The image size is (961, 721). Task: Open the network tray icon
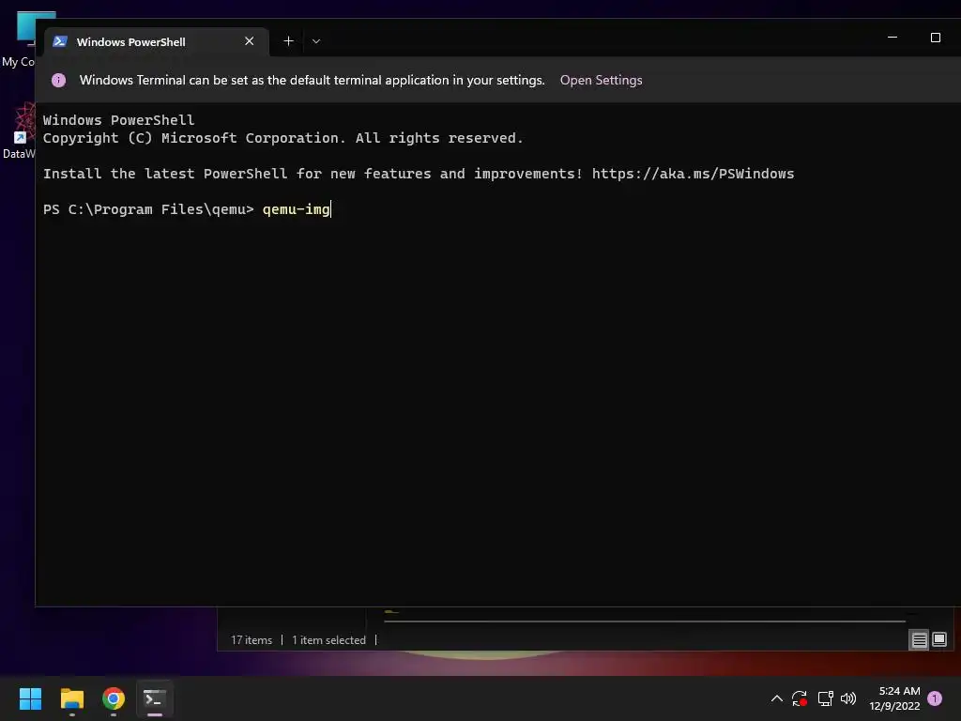[x=825, y=698]
